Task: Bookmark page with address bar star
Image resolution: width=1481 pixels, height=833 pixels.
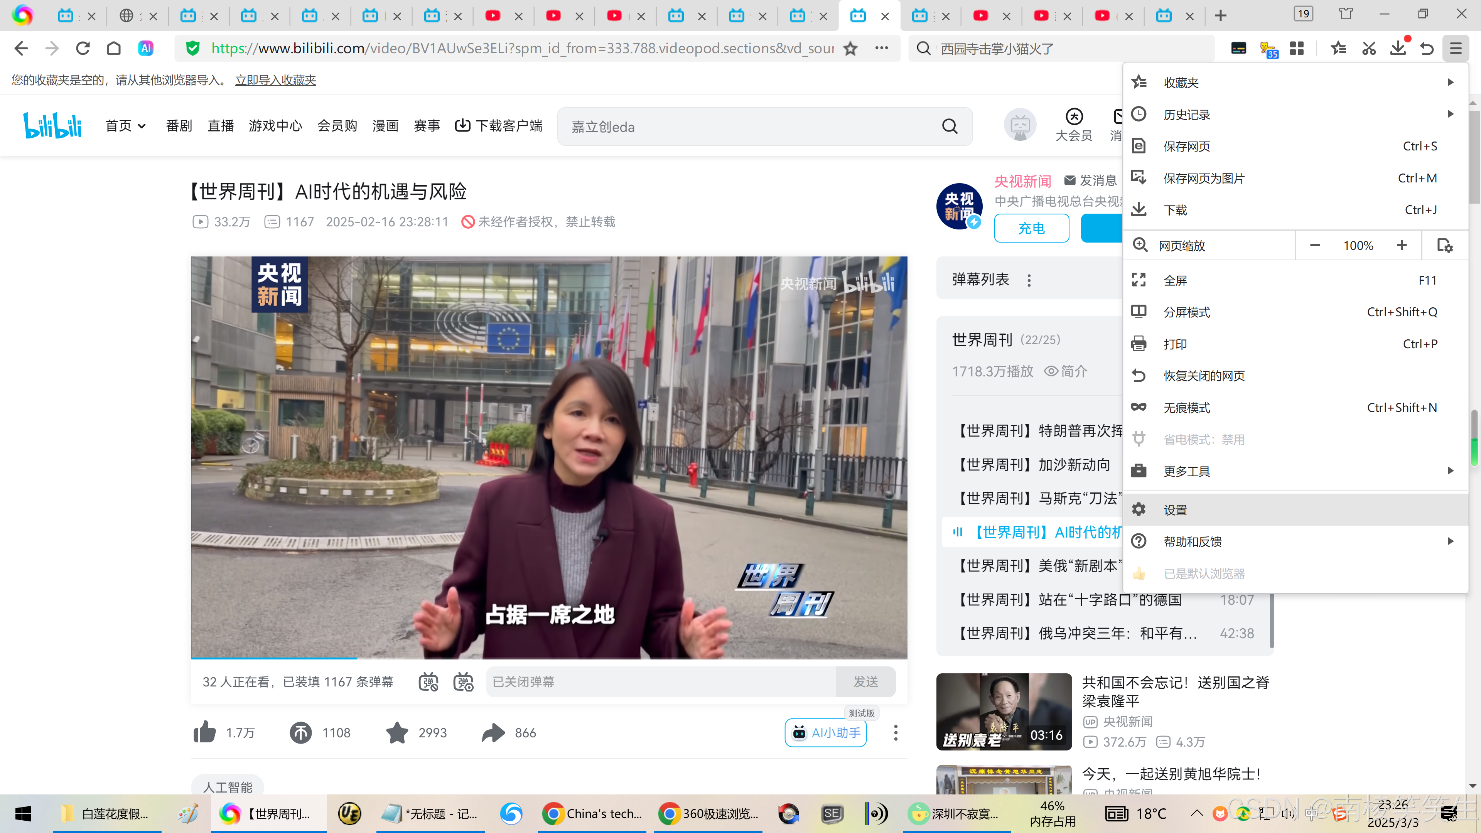Action: click(x=850, y=48)
